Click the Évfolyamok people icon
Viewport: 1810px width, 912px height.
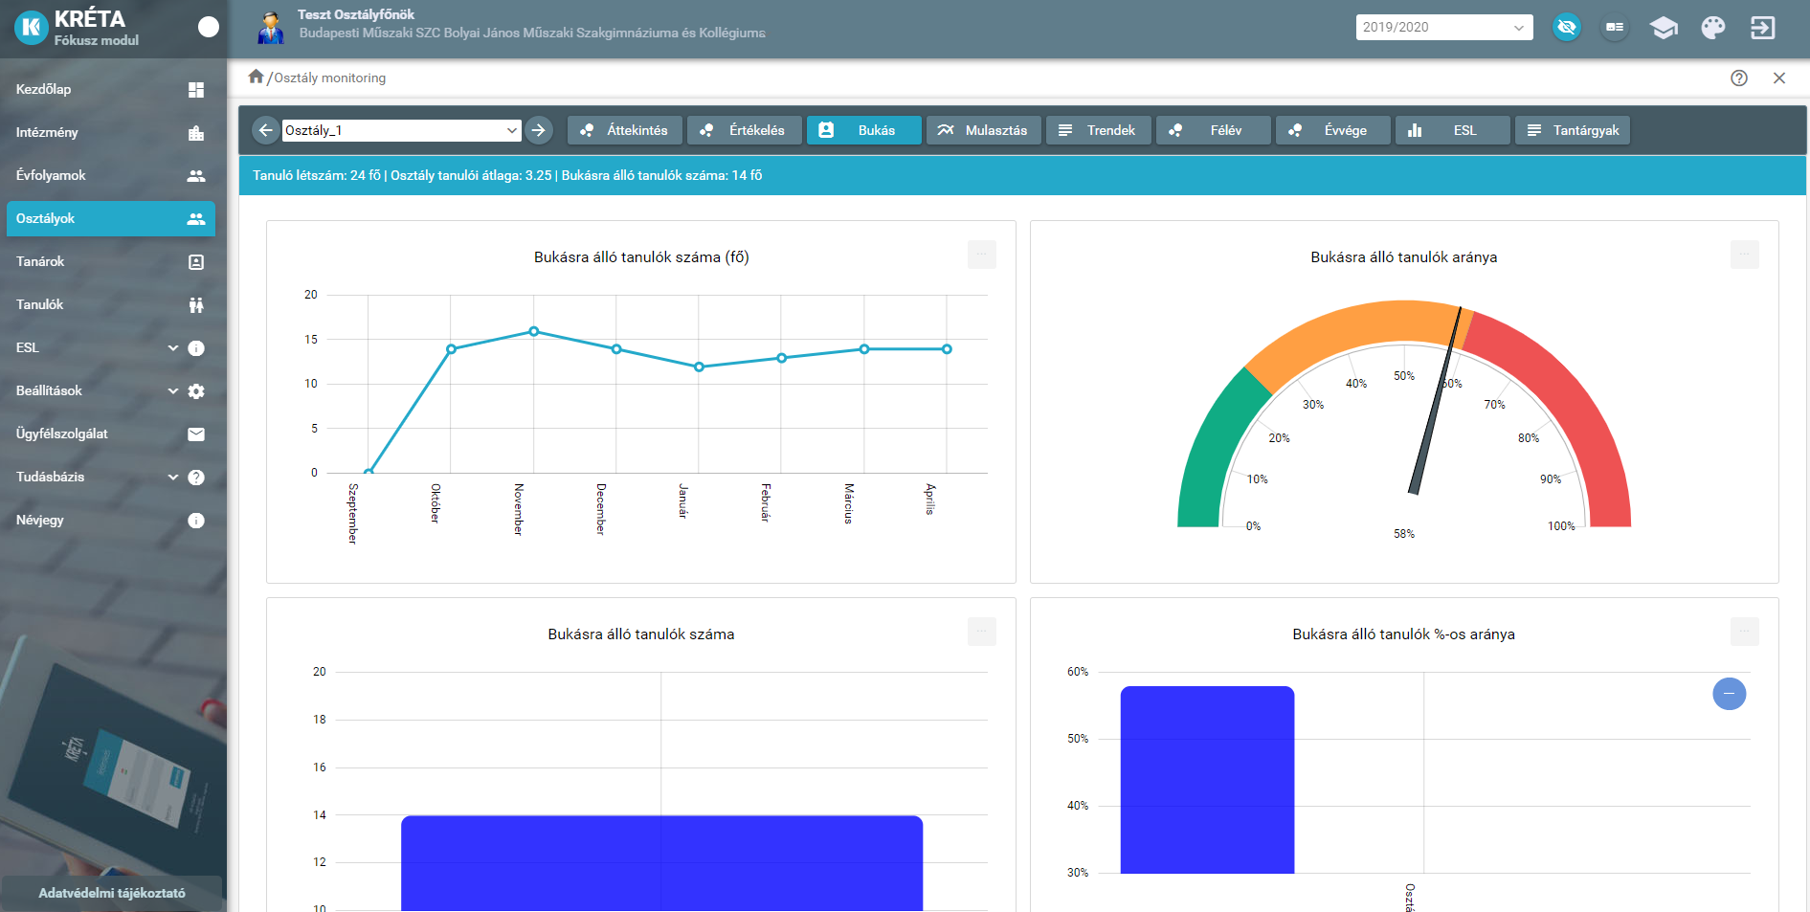pos(196,176)
